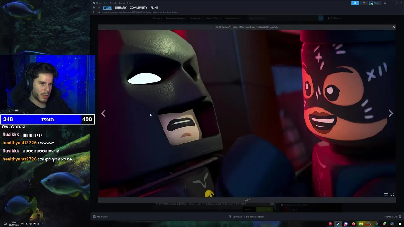Open Firefox from the taskbar

tap(353, 224)
